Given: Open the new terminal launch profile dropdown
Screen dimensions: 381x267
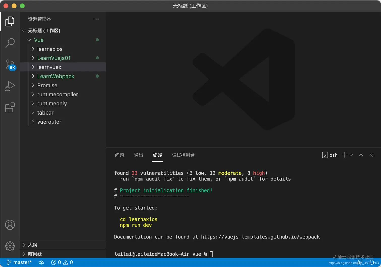Looking at the screenshot, I should coord(351,155).
